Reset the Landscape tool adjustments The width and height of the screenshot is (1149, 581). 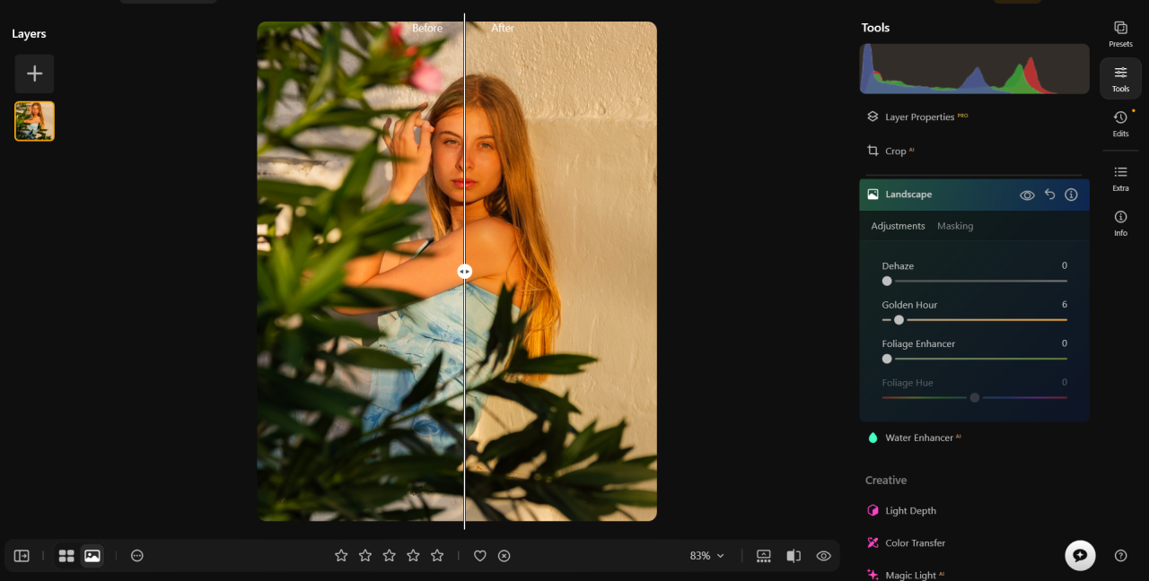point(1049,195)
